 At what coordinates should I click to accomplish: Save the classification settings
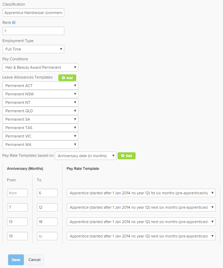click(16, 260)
